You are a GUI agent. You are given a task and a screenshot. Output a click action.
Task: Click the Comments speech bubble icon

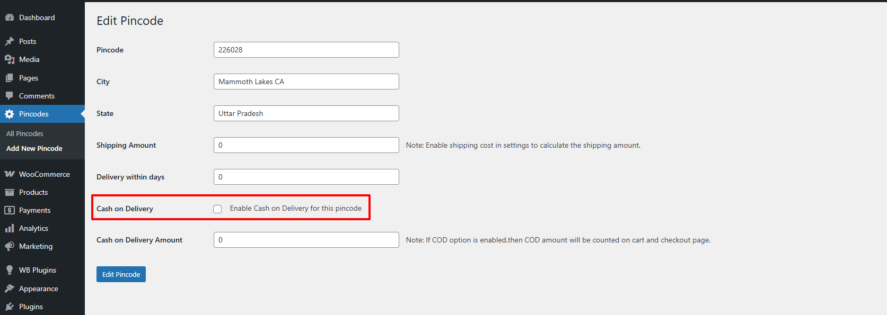pos(10,96)
